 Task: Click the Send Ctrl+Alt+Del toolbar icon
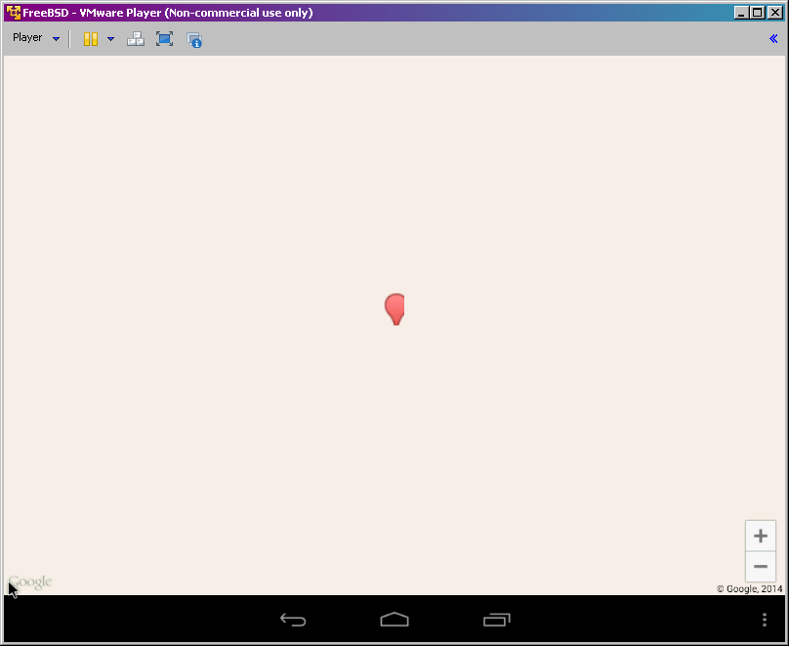pos(136,39)
